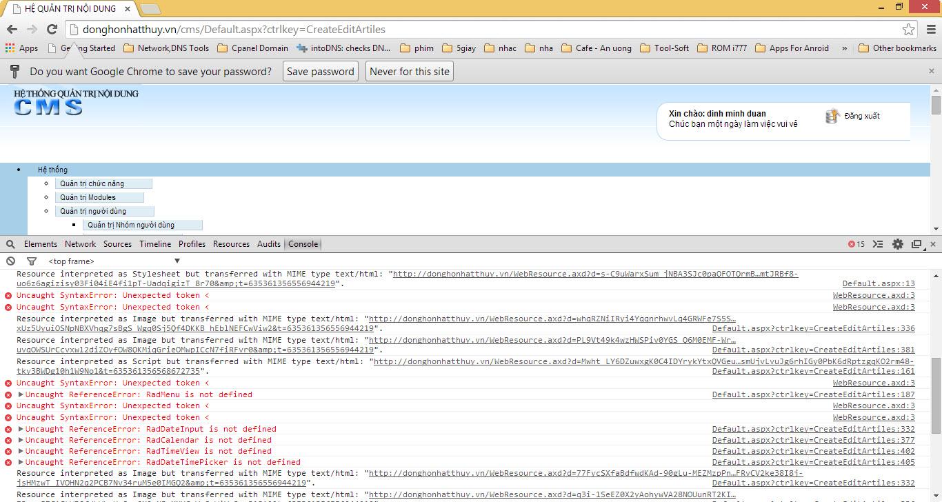Expand the RadMenu is not defined error
The height and width of the screenshot is (502, 942).
pyautogui.click(x=21, y=394)
